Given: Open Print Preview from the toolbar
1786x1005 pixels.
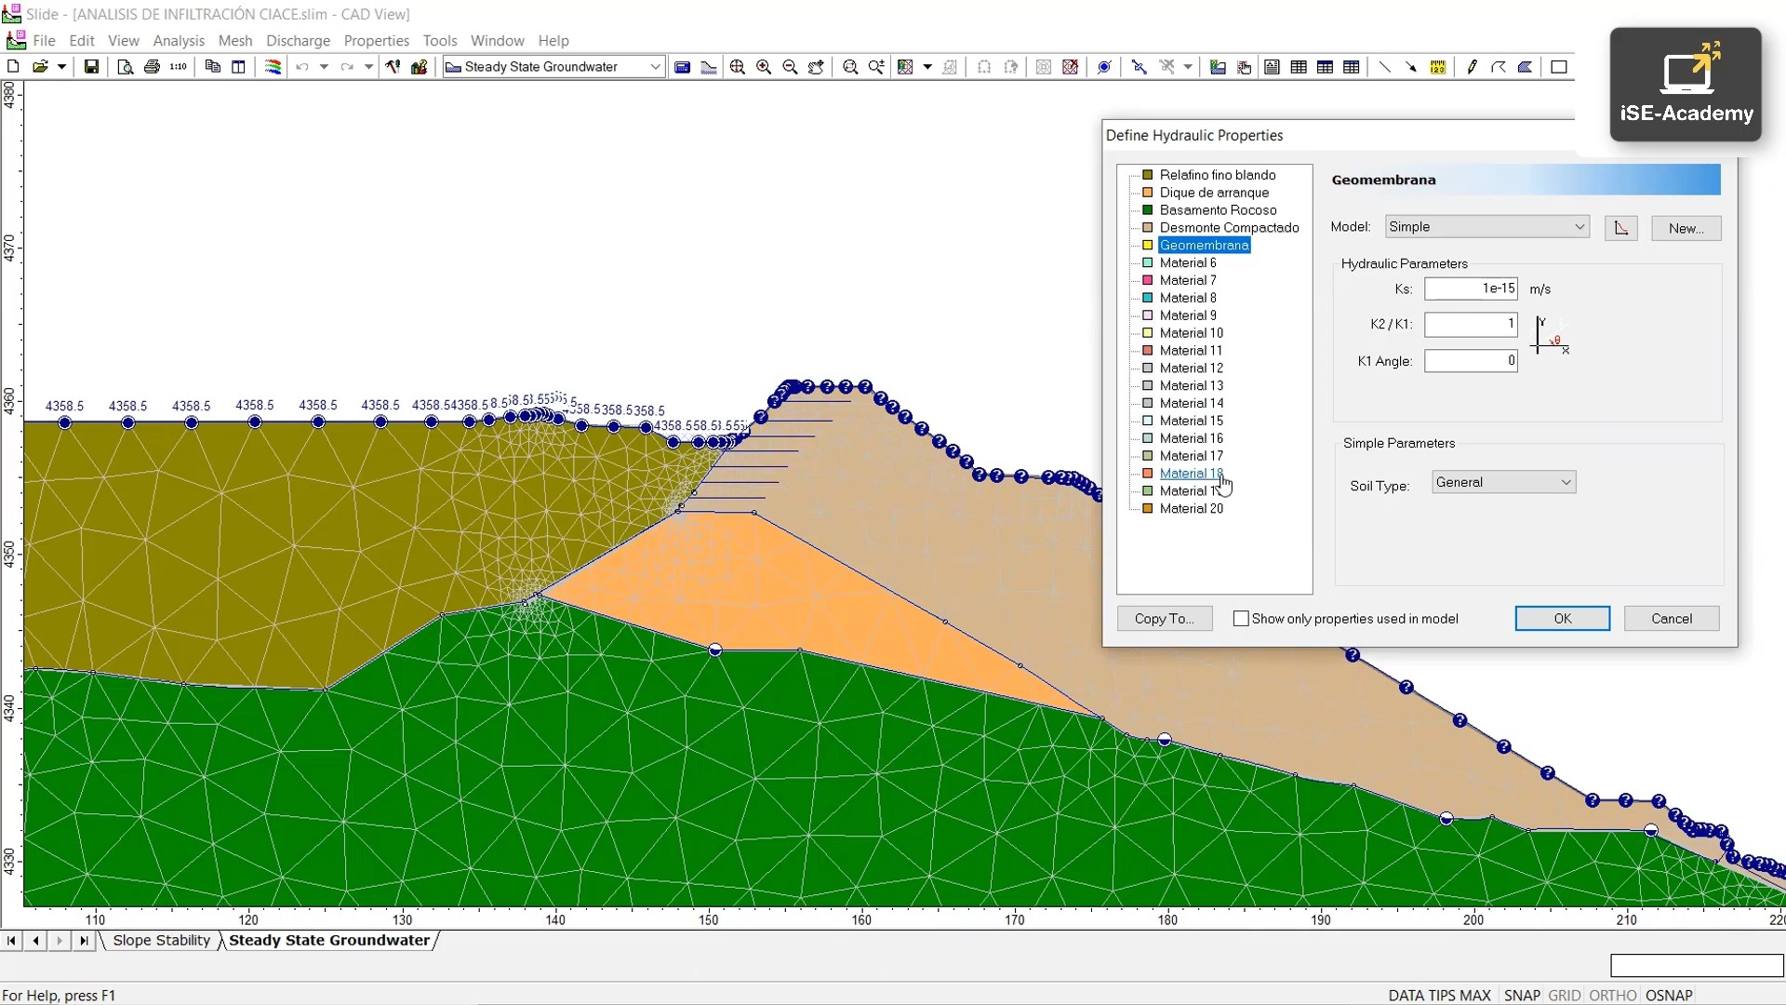Looking at the screenshot, I should tap(126, 67).
